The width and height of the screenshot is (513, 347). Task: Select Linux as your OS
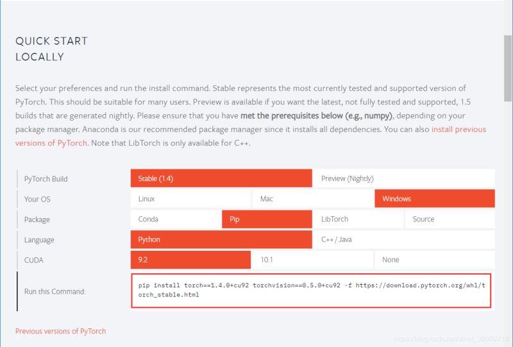point(190,199)
